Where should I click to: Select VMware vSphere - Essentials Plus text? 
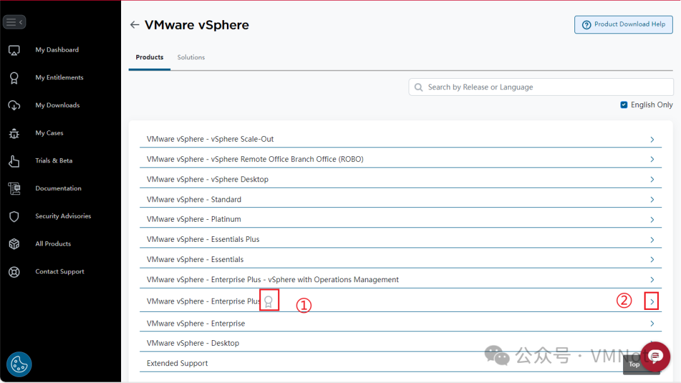tap(203, 239)
